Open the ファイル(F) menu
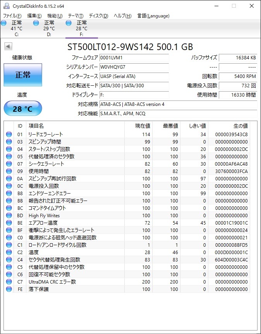Viewport: 261px width, 334px height. pyautogui.click(x=12, y=16)
